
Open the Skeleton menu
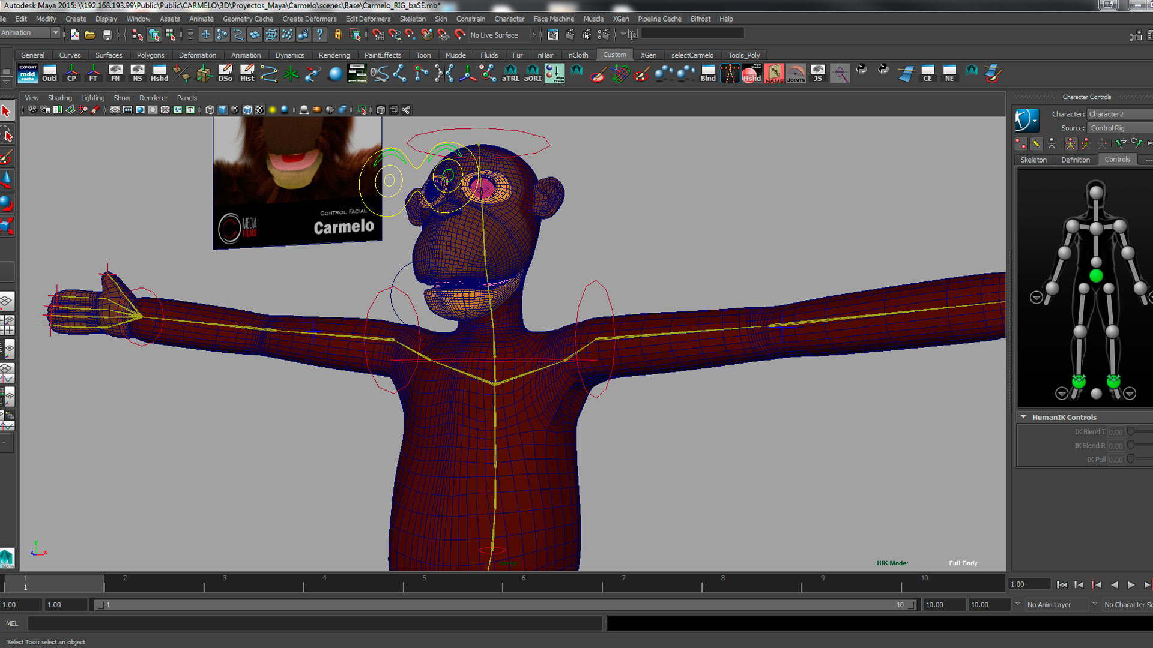[x=412, y=19]
